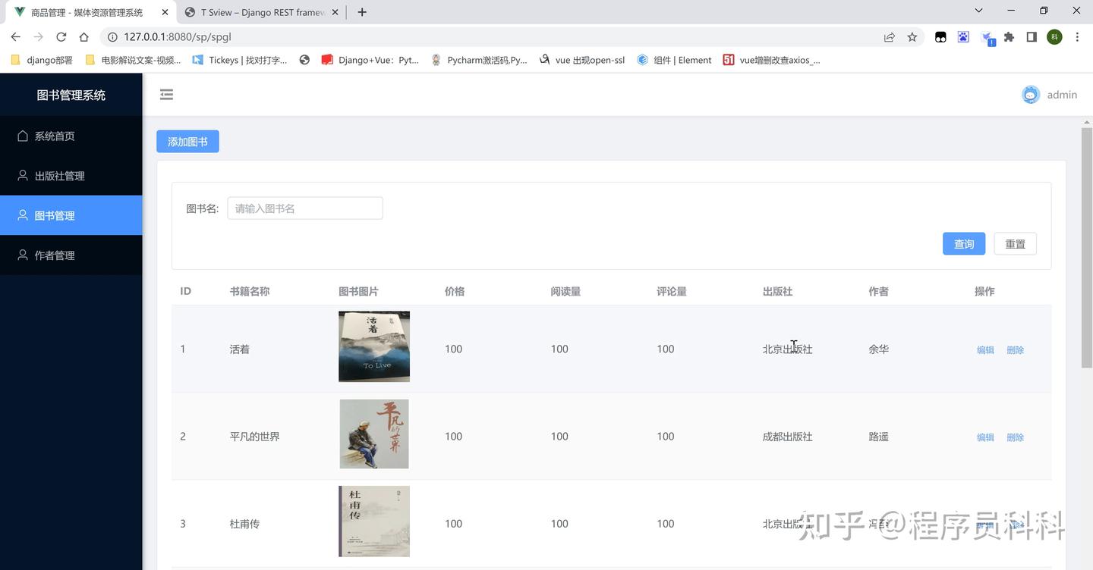Image resolution: width=1093 pixels, height=570 pixels.
Task: Open 出版社管理 via its sidebar icon
Action: coord(22,175)
